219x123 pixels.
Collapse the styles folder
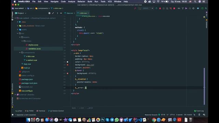pyautogui.click(x=22, y=41)
